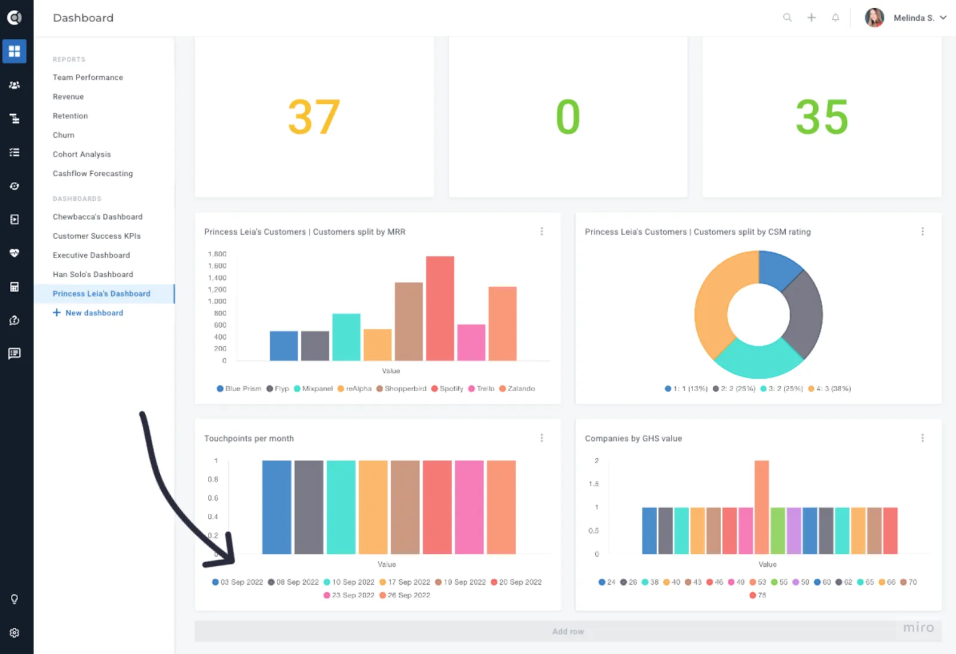Image resolution: width=956 pixels, height=654 pixels.
Task: Click Melinda S. profile avatar
Action: click(874, 17)
